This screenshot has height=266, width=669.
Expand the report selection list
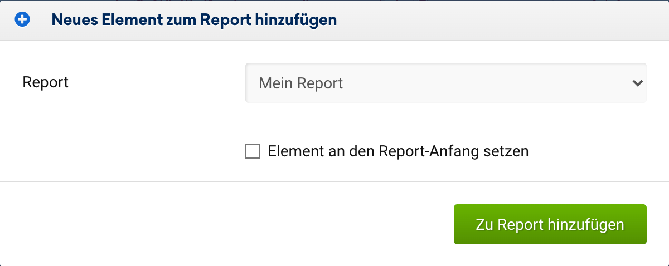point(445,83)
